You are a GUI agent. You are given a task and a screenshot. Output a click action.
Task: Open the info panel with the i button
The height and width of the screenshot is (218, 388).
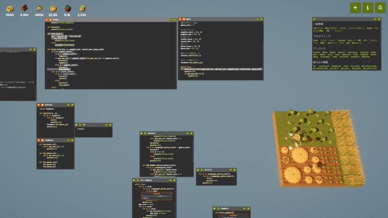pos(368,7)
